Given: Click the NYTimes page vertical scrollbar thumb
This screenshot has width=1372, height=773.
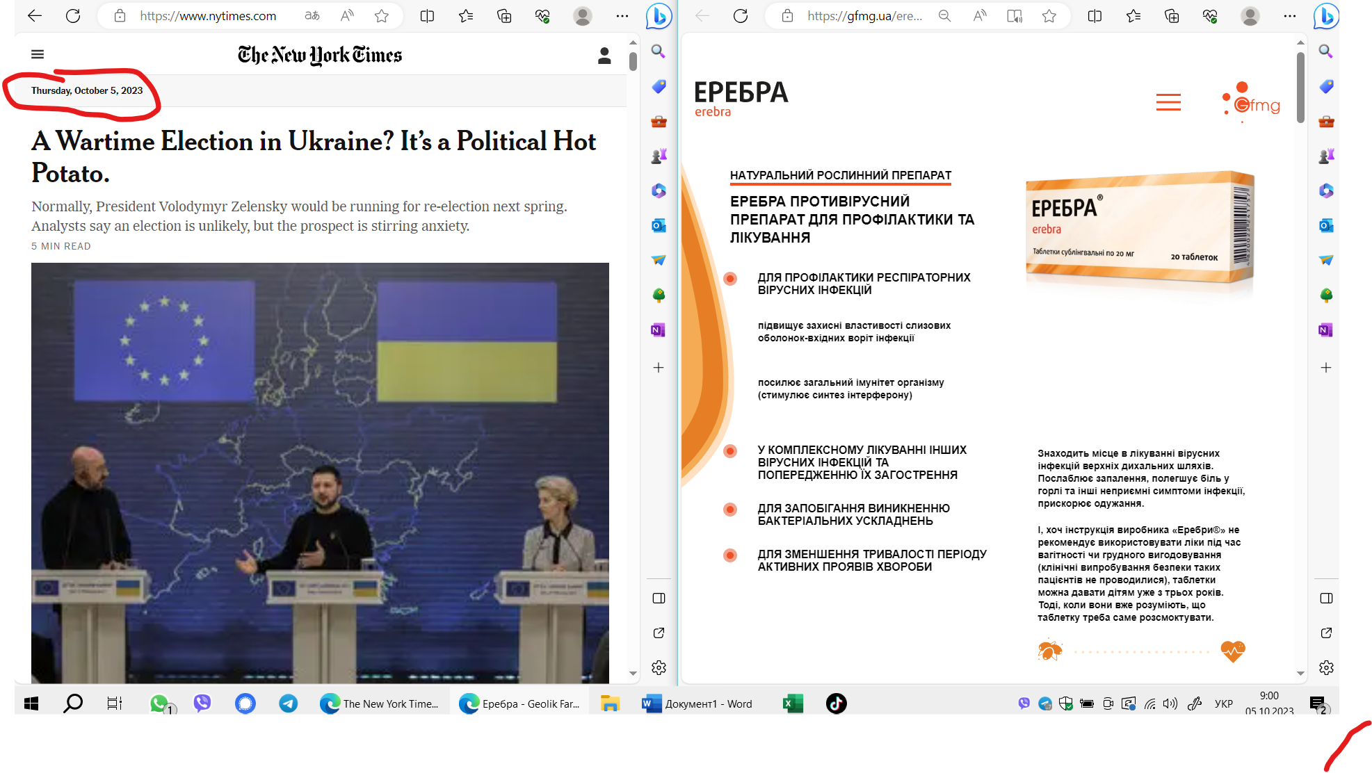Looking at the screenshot, I should pyautogui.click(x=633, y=61).
